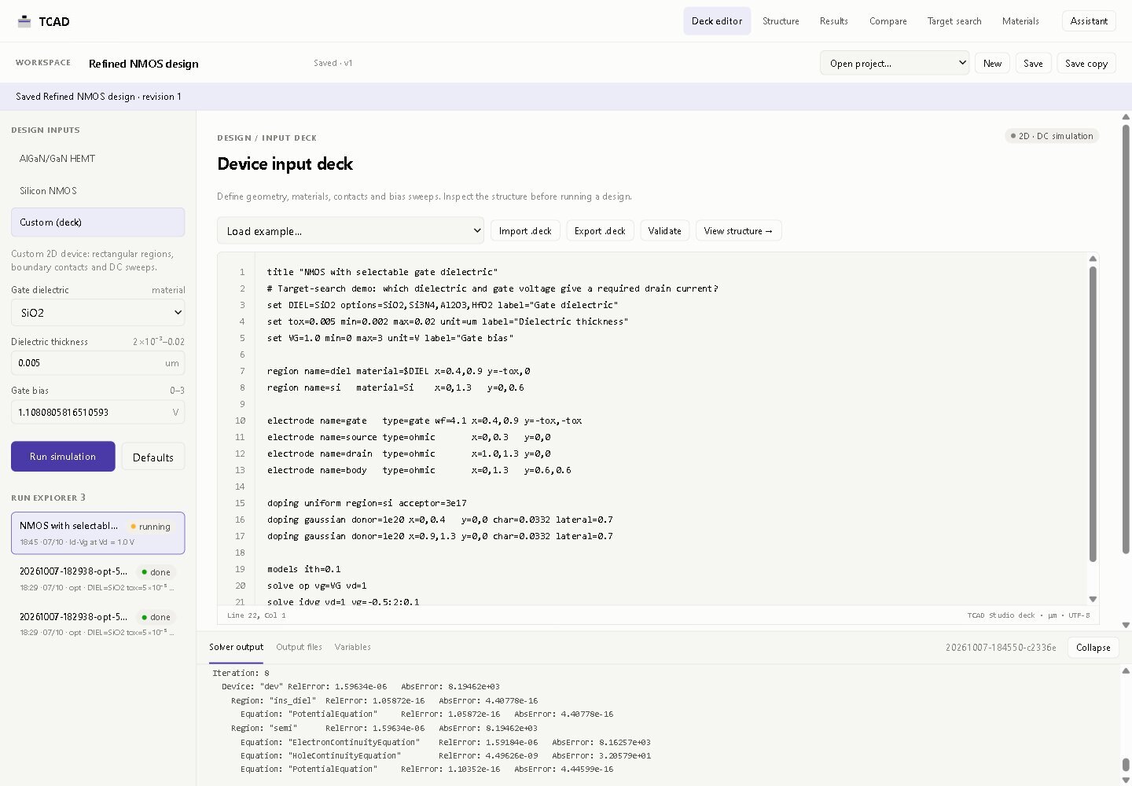Click the Dielectric thickness input field
This screenshot has height=786, width=1132.
[97, 363]
